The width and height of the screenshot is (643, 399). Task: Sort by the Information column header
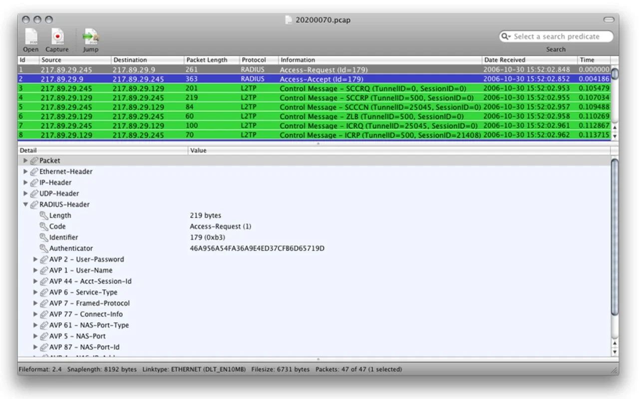coord(380,60)
